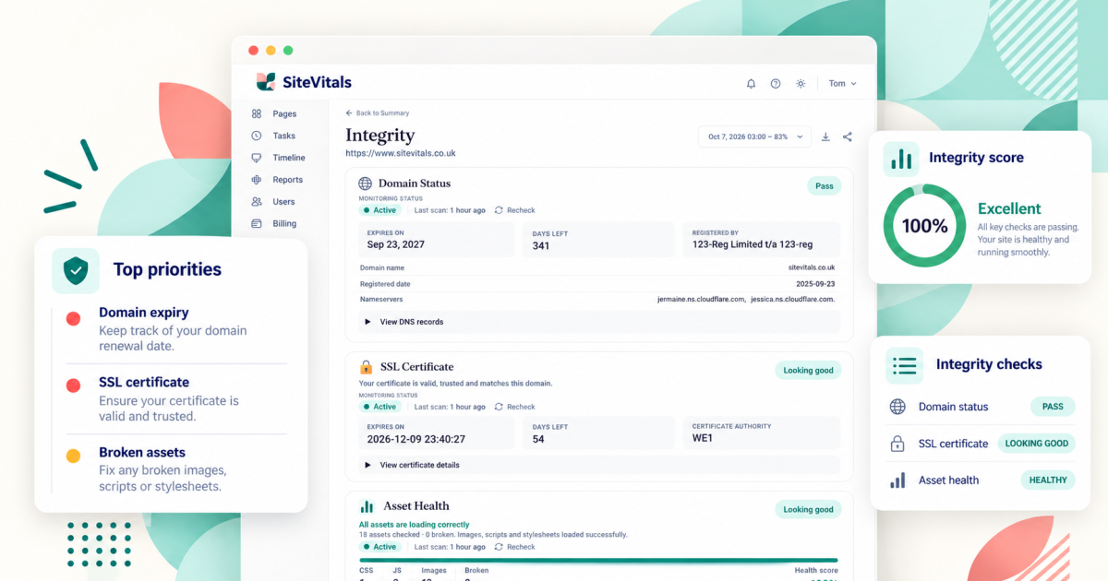Click the 2026-12-09 23:40:27 expiry value
The width and height of the screenshot is (1108, 581).
click(x=415, y=439)
